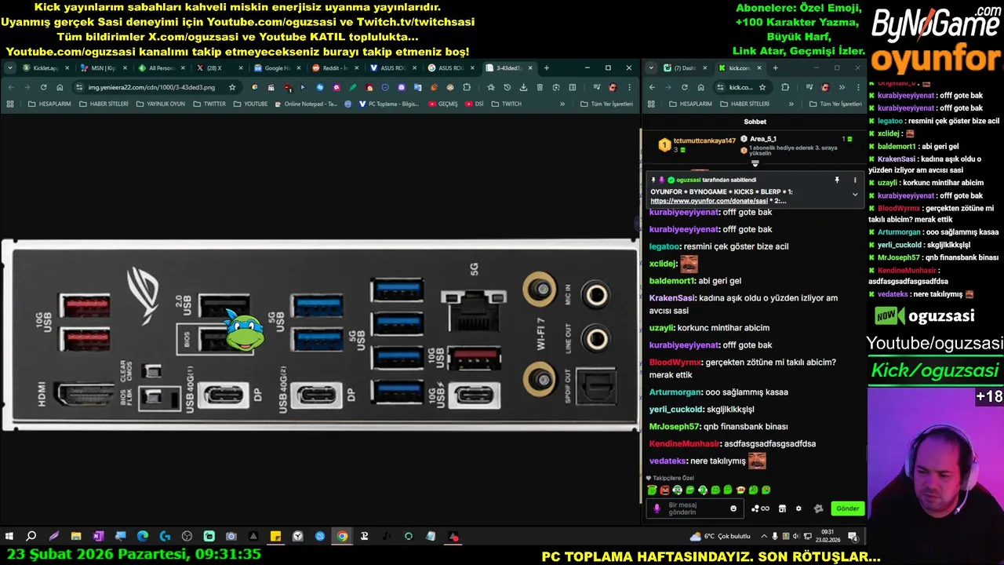The height and width of the screenshot is (565, 1004).
Task: Open tab search dropdown in left browser
Action: [x=9, y=68]
